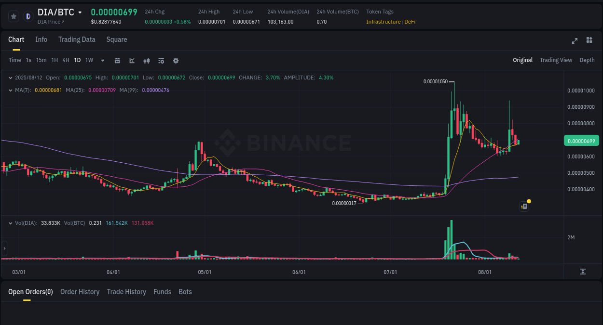Open the layout grid icon
The height and width of the screenshot is (325, 603).
589,40
